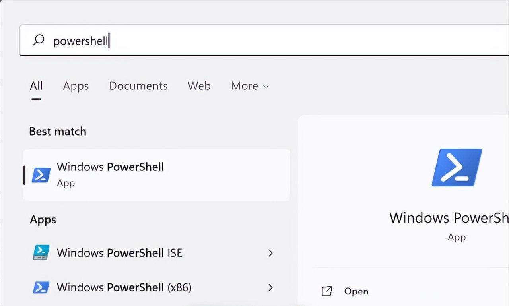Switch to the Apps tab

pyautogui.click(x=76, y=86)
